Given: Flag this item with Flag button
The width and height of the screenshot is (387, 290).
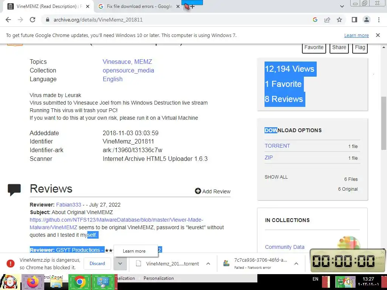Looking at the screenshot, I should [360, 47].
